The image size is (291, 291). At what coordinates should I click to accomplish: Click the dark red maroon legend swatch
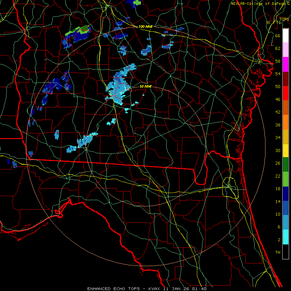286,79
